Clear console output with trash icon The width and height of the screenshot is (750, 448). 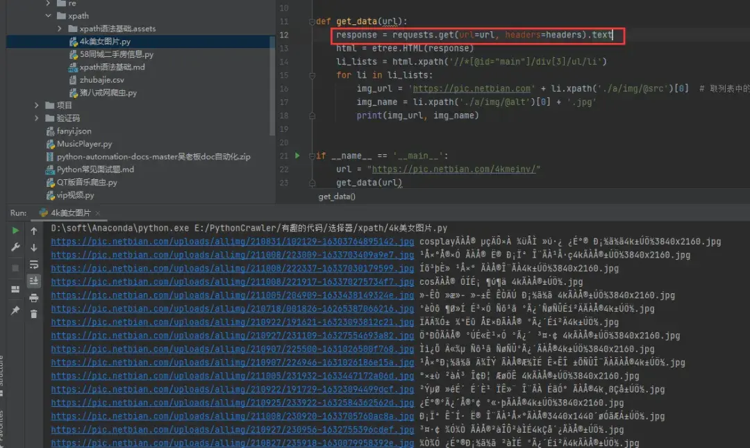point(34,314)
